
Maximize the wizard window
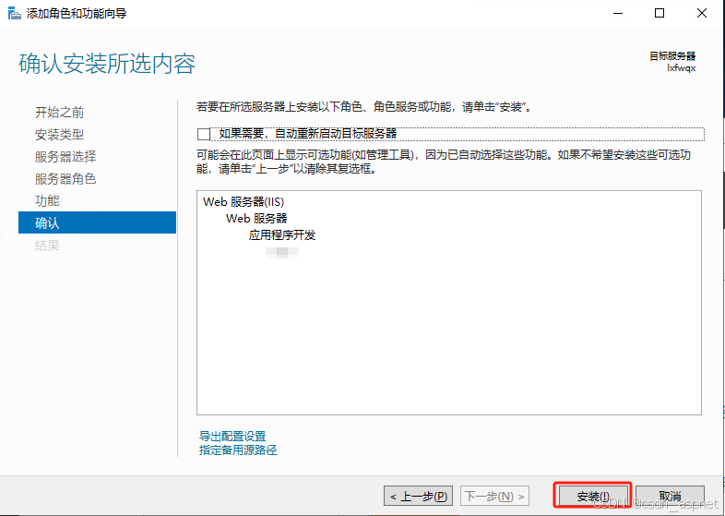pos(660,14)
